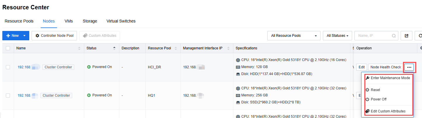422x118 pixels.
Task: Check the HQ1 node row checkbox
Action: coord(8,96)
